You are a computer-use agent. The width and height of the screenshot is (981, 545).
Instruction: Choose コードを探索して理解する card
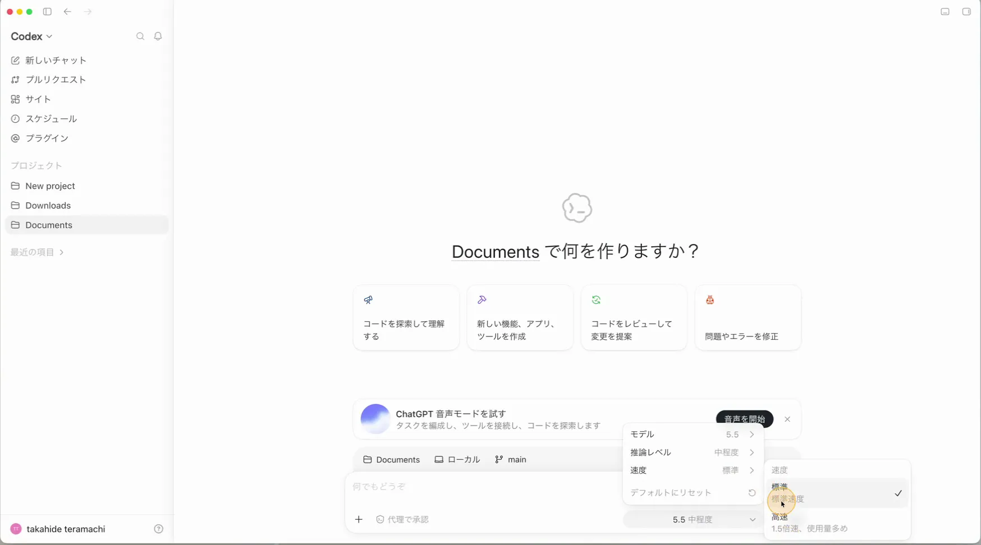(x=406, y=318)
